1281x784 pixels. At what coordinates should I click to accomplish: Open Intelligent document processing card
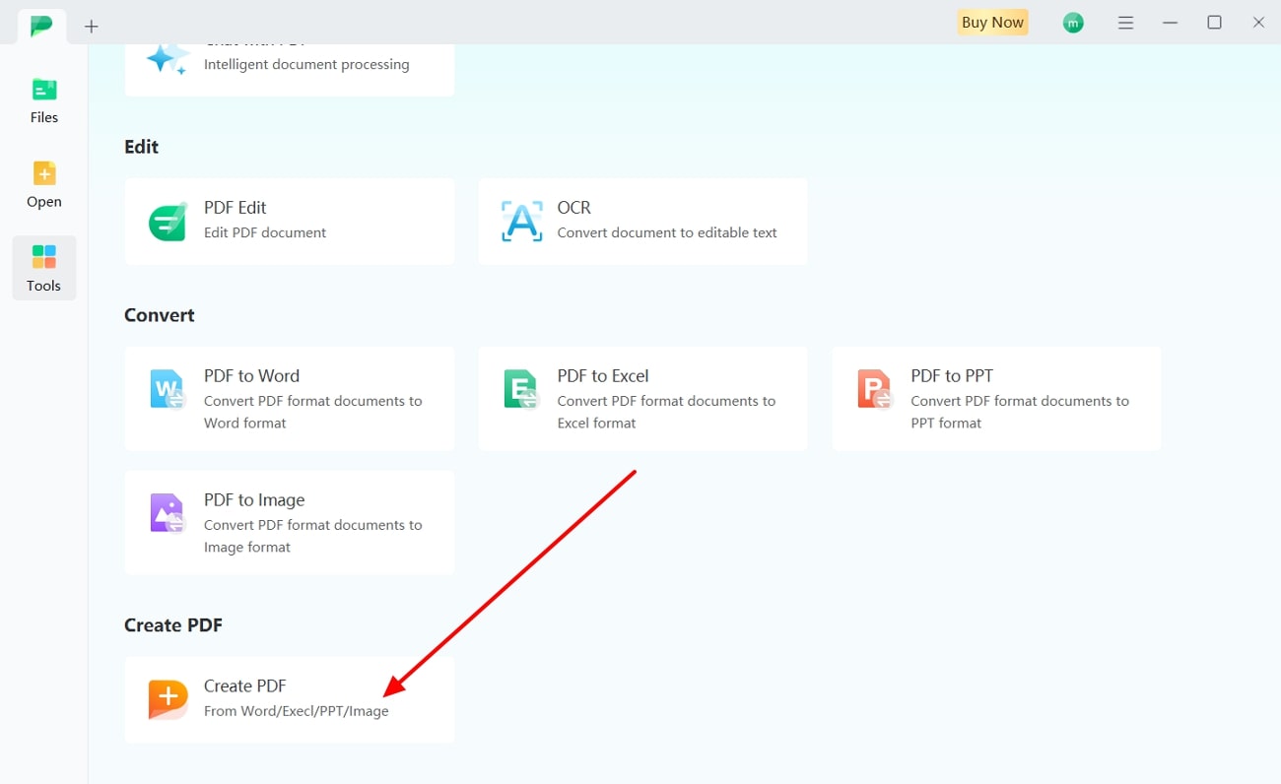pyautogui.click(x=290, y=69)
